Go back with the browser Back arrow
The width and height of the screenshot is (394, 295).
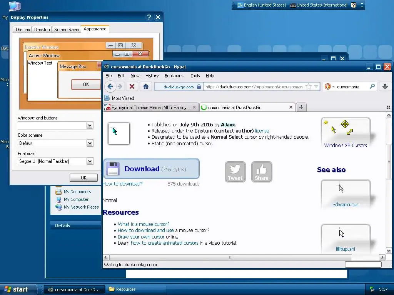pyautogui.click(x=110, y=86)
